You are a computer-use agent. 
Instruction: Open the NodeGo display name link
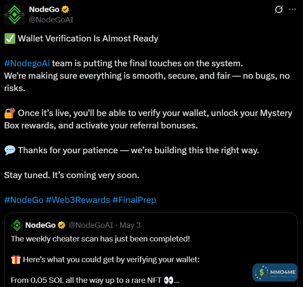pos(44,10)
